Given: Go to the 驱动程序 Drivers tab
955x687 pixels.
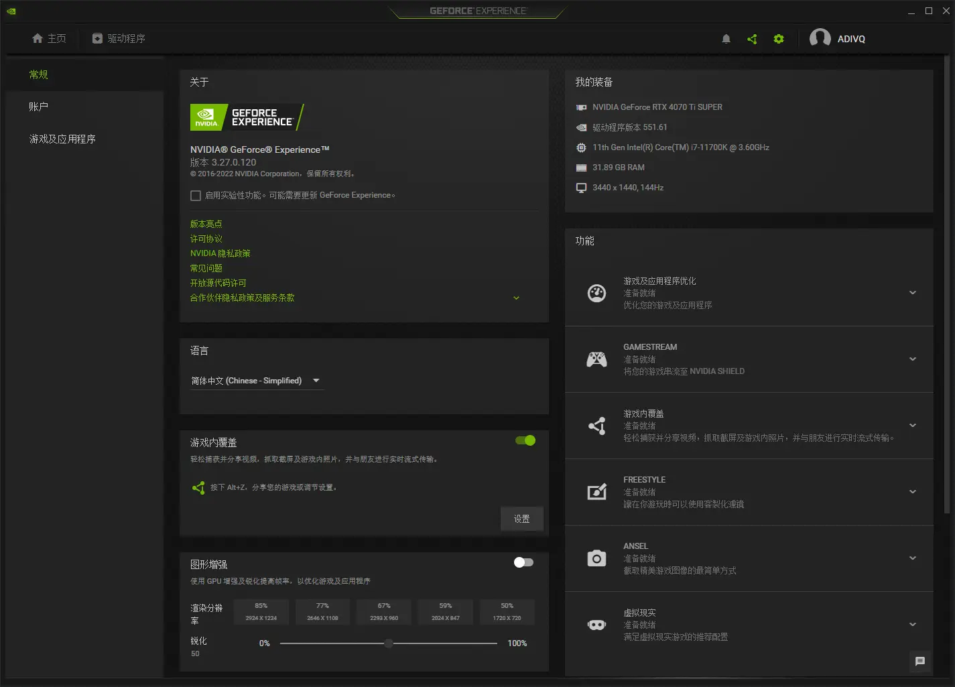Looking at the screenshot, I should 119,39.
